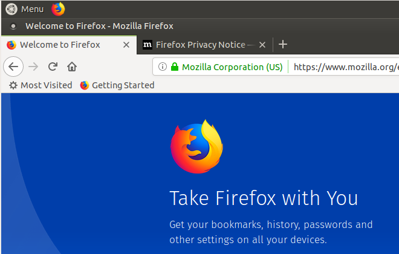Switch to the Welcome to Firefox tab
This screenshot has width=399, height=254.
pyautogui.click(x=69, y=45)
